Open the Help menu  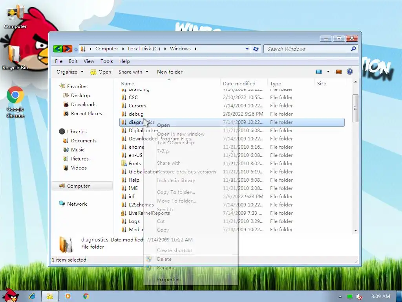tap(124, 61)
